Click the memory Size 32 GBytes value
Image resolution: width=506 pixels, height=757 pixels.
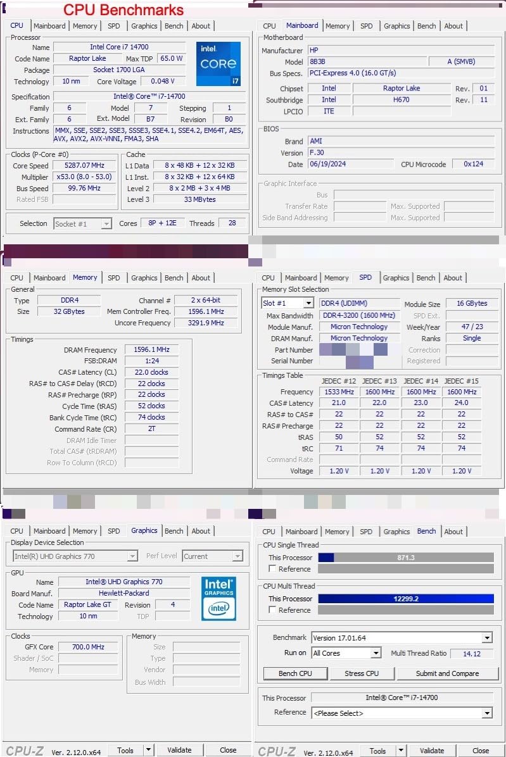tap(69, 312)
